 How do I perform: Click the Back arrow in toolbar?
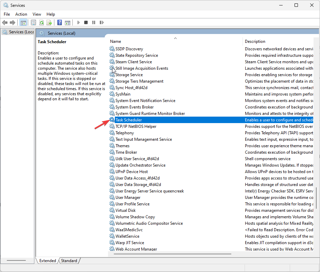5,23
